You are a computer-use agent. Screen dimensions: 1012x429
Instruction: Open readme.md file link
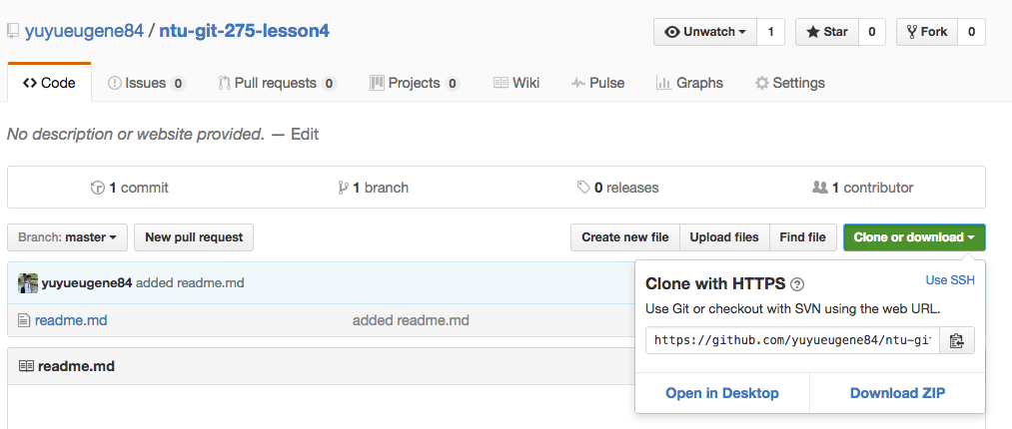point(71,320)
